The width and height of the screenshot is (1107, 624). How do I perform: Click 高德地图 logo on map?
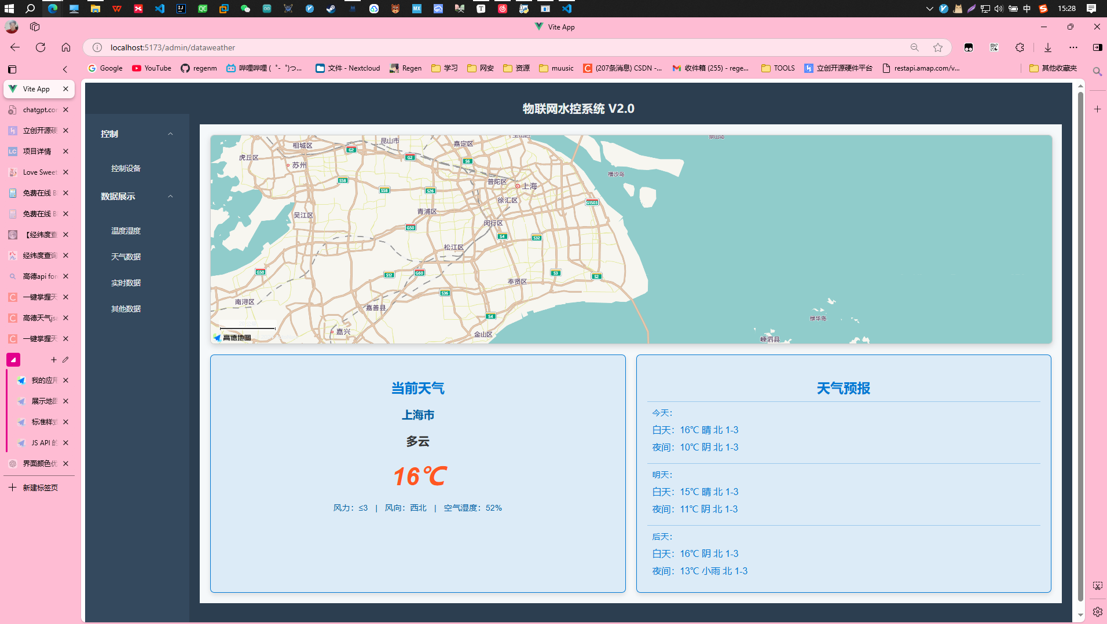click(x=233, y=338)
